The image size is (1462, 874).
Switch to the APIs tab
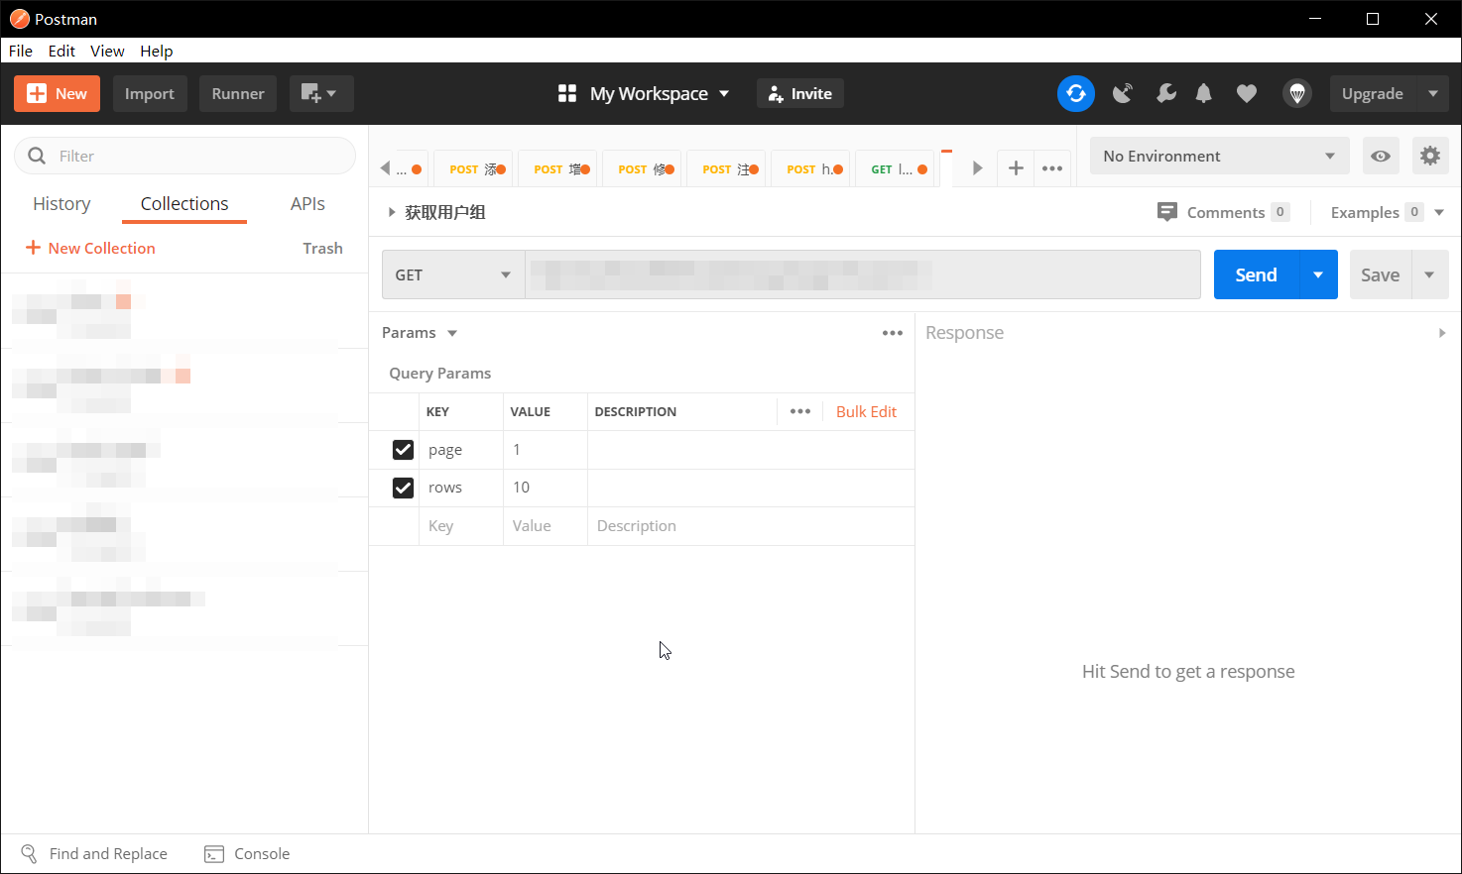[x=307, y=203]
